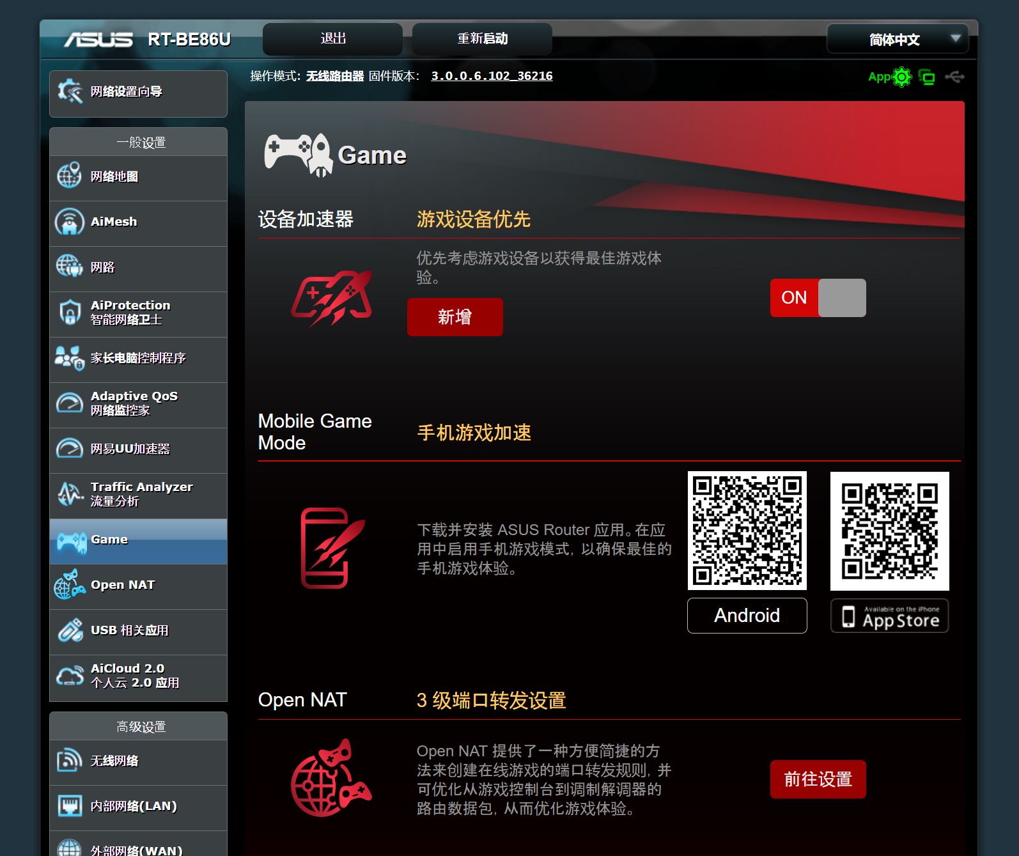
Task: Open Adaptive QoS 网络监控家 menu item
Action: click(138, 404)
